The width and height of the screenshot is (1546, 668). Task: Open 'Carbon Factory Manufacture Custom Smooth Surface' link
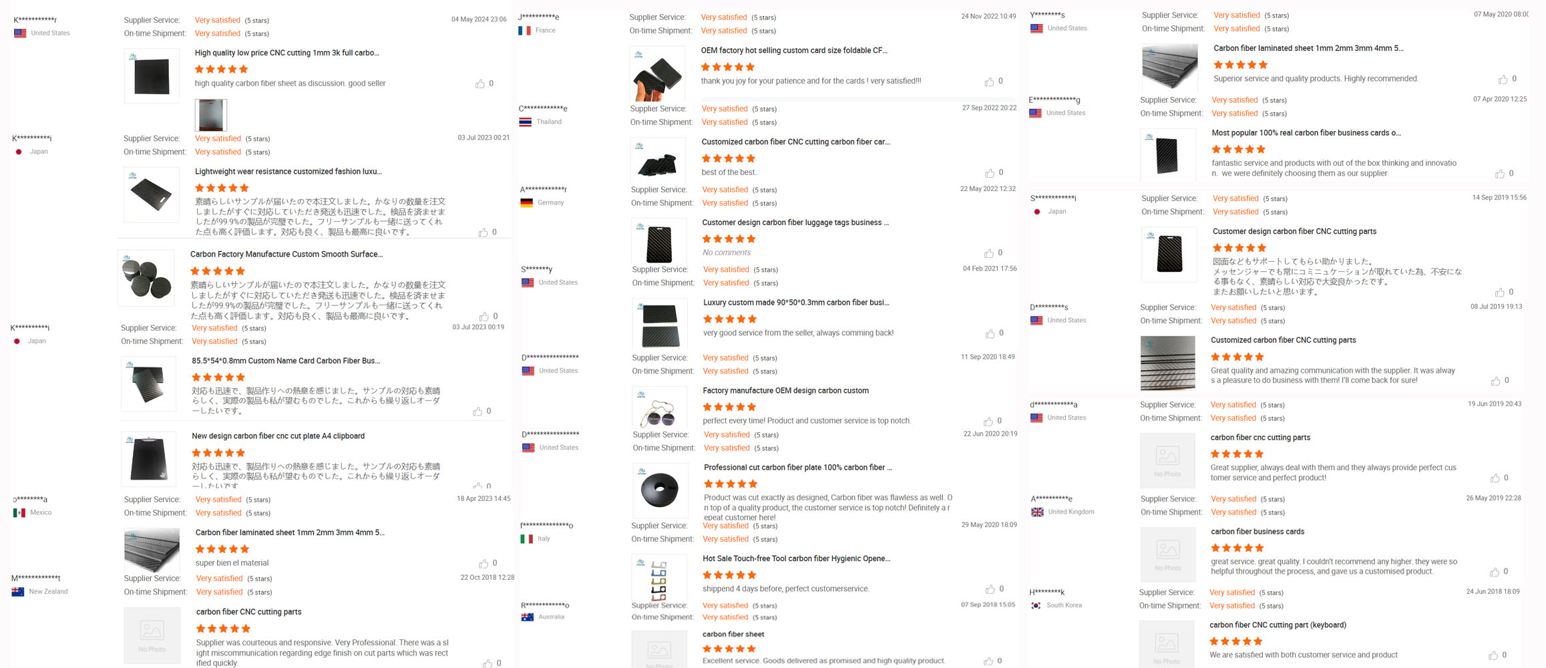click(x=286, y=255)
